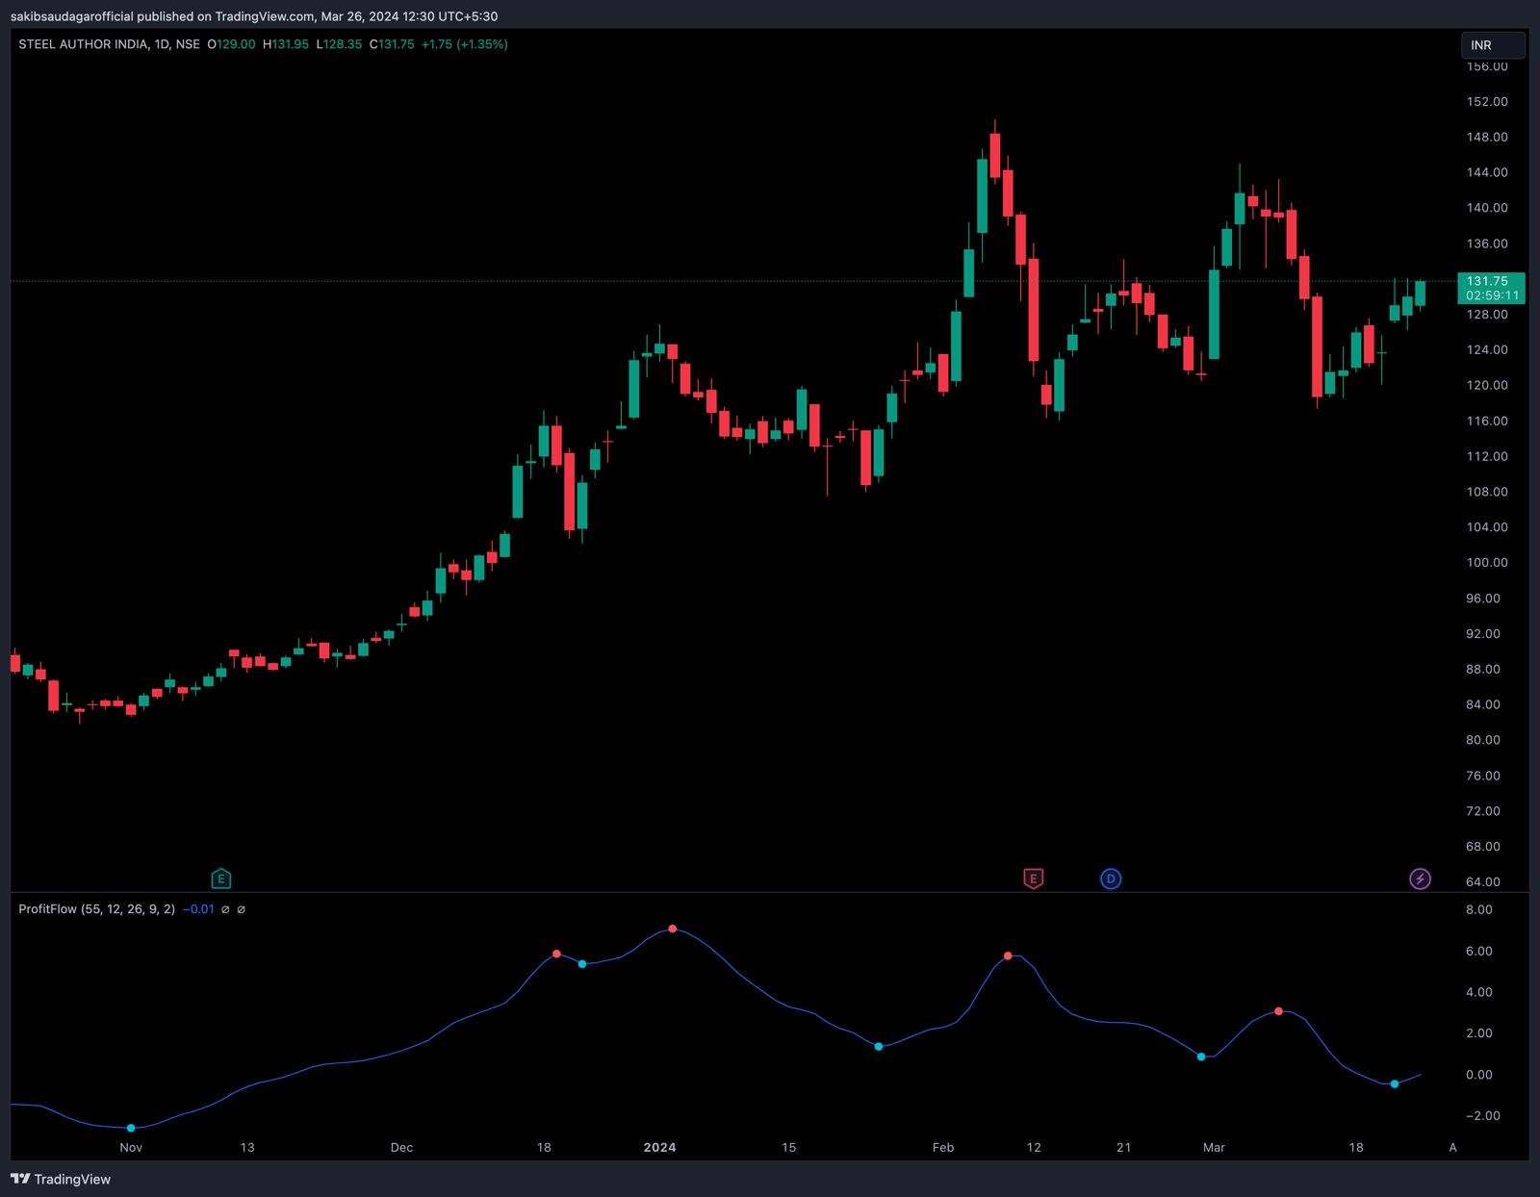Viewport: 1540px width, 1197px height.
Task: Click the green earnings E marker
Action: click(220, 879)
